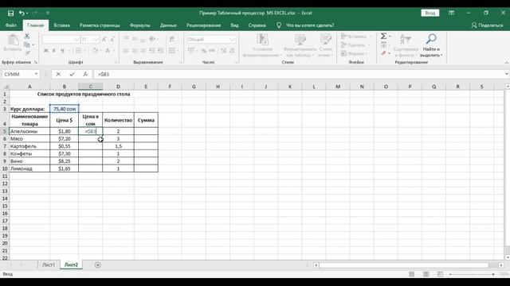
Task: Click the Save icon in title bar
Action: click(10, 13)
